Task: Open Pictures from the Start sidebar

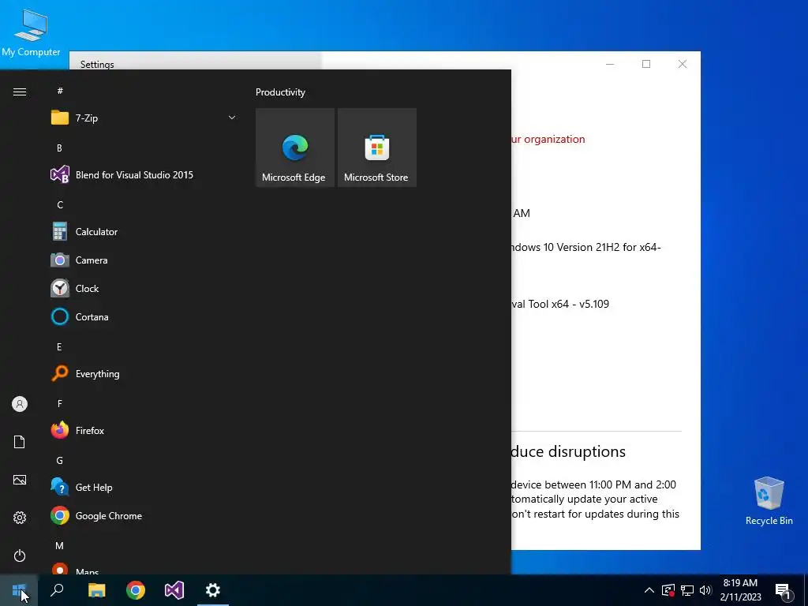Action: click(x=20, y=480)
